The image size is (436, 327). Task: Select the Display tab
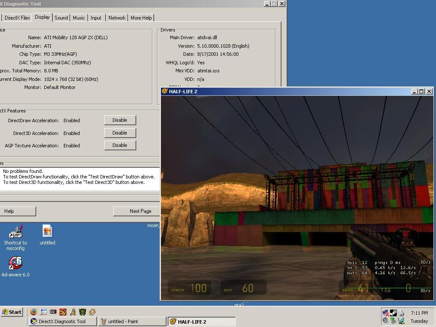point(42,17)
